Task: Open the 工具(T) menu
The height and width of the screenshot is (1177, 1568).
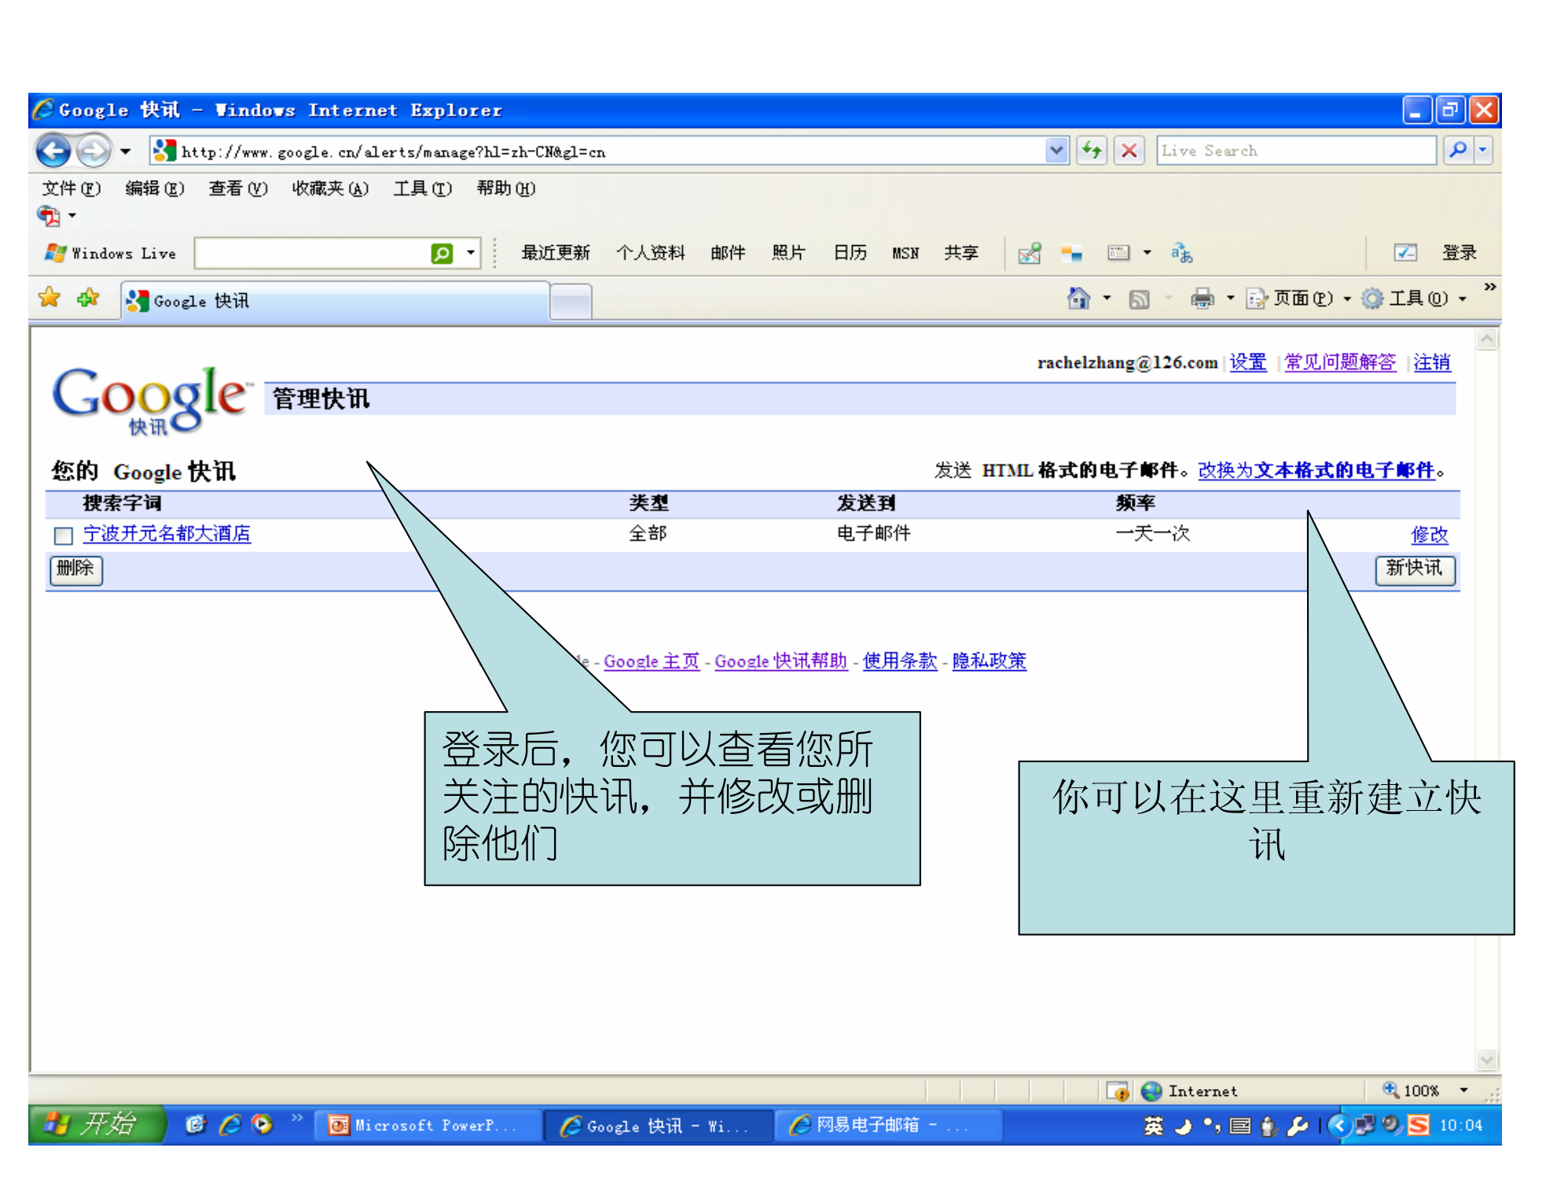Action: pyautogui.click(x=423, y=189)
